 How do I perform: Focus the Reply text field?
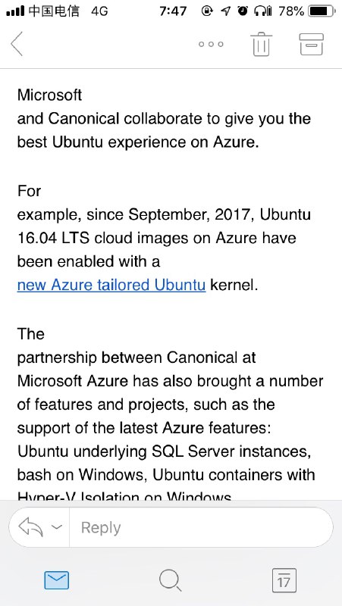(x=201, y=527)
